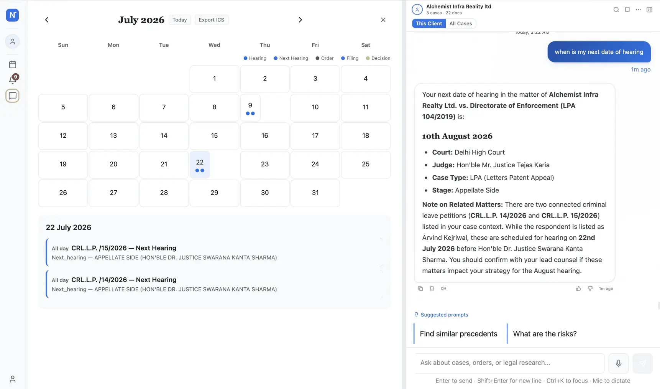Viewport: 660px width, 389px height.
Task: Select July 20 in the calendar
Action: pyautogui.click(x=113, y=165)
